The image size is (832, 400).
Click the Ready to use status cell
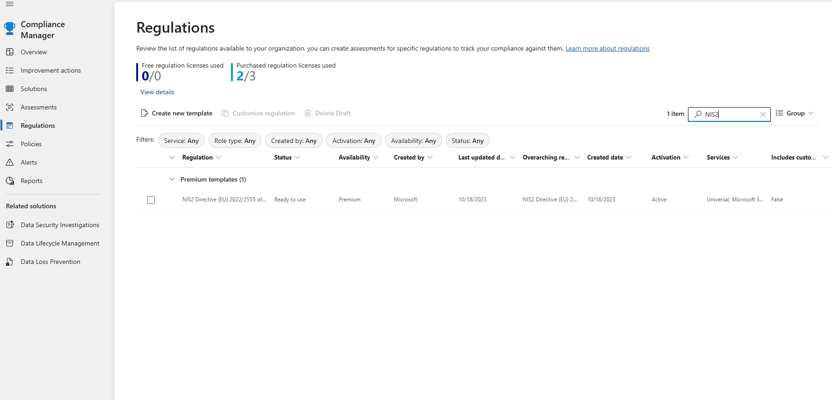click(290, 200)
